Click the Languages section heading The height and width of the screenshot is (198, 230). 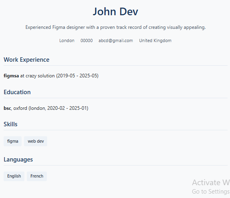(x=18, y=160)
